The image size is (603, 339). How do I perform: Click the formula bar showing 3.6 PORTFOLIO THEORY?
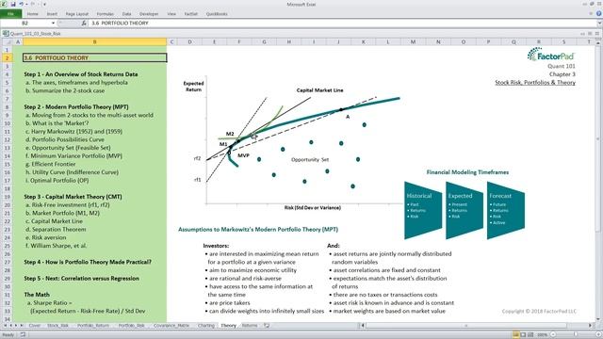(x=342, y=23)
